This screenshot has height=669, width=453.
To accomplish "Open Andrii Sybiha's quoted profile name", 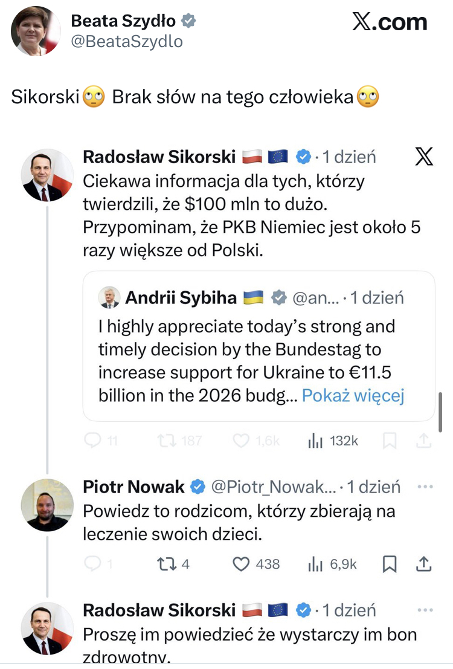I will tap(181, 297).
